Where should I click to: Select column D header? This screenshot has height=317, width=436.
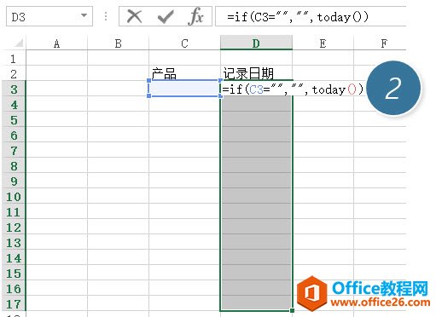pos(256,43)
